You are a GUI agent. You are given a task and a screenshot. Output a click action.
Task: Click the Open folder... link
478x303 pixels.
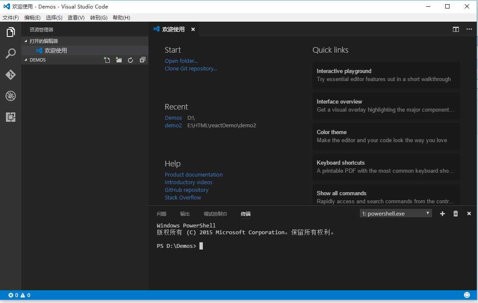[x=181, y=61]
